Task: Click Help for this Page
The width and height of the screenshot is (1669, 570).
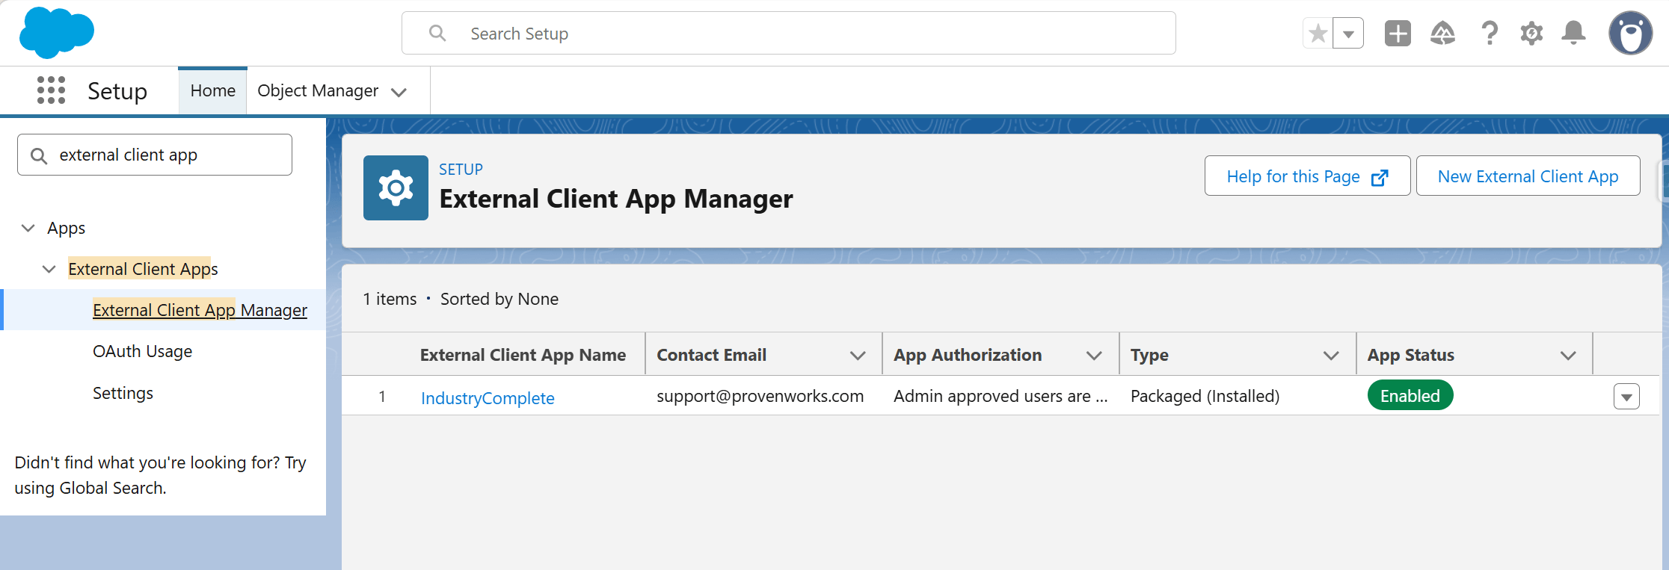Action: [x=1307, y=176]
